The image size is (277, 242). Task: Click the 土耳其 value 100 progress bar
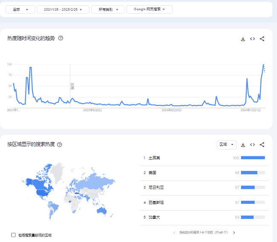pyautogui.click(x=253, y=158)
